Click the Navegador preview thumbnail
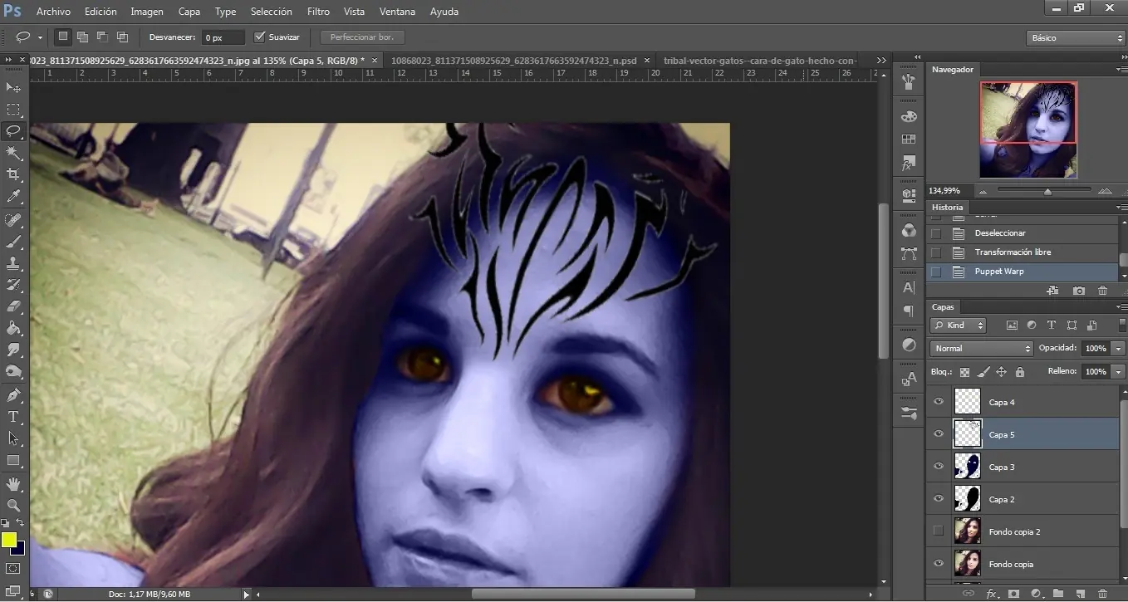Screen dimensions: 1128x602 point(1028,130)
